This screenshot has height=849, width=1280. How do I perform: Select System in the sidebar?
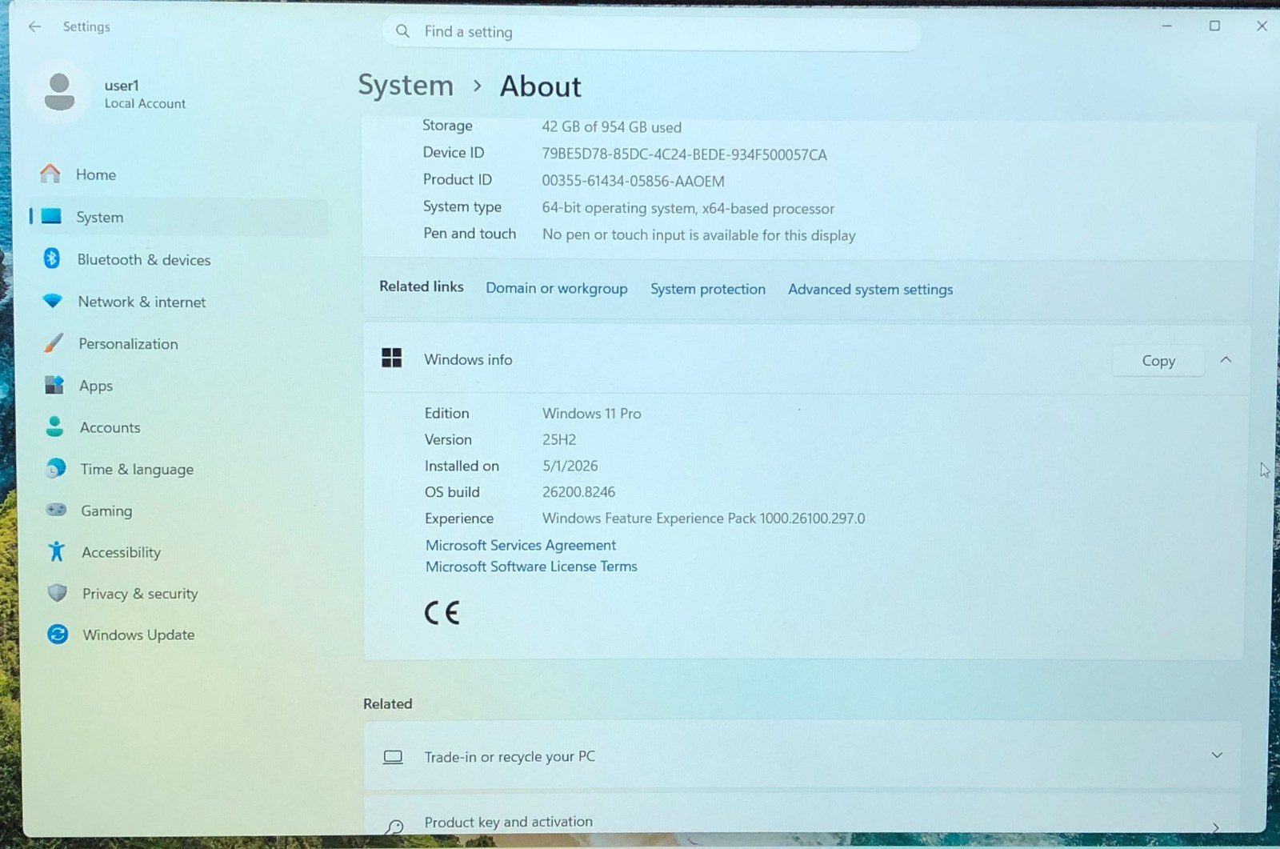point(178,217)
